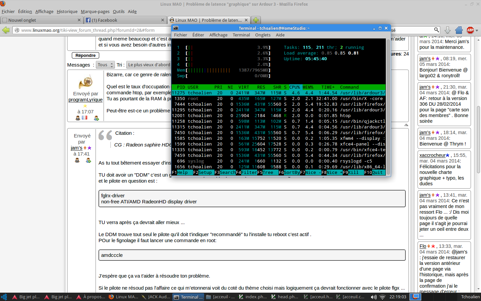Close the Facebook tab

click(163, 20)
